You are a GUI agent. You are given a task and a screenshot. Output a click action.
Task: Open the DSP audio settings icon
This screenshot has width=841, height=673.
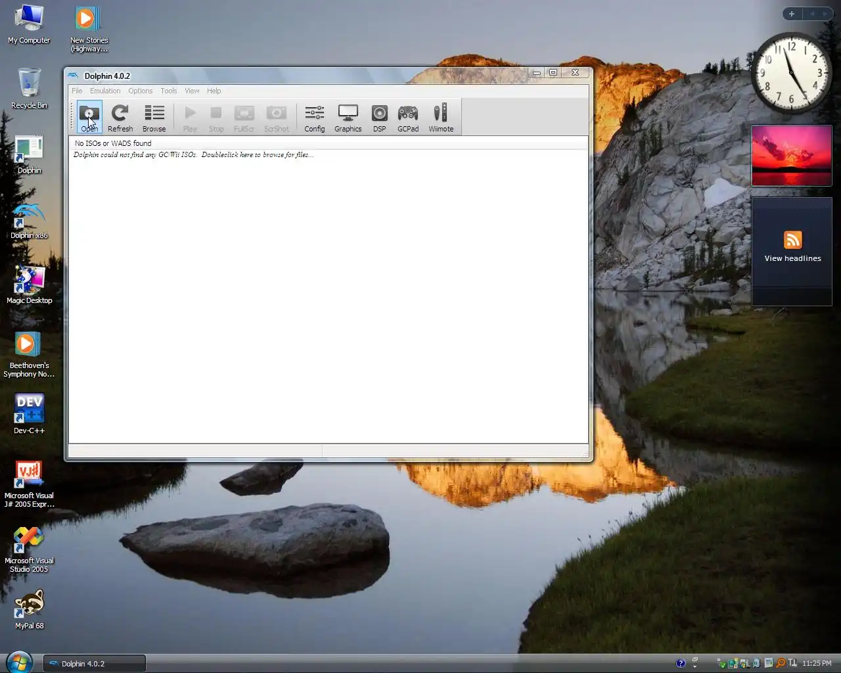pyautogui.click(x=380, y=117)
